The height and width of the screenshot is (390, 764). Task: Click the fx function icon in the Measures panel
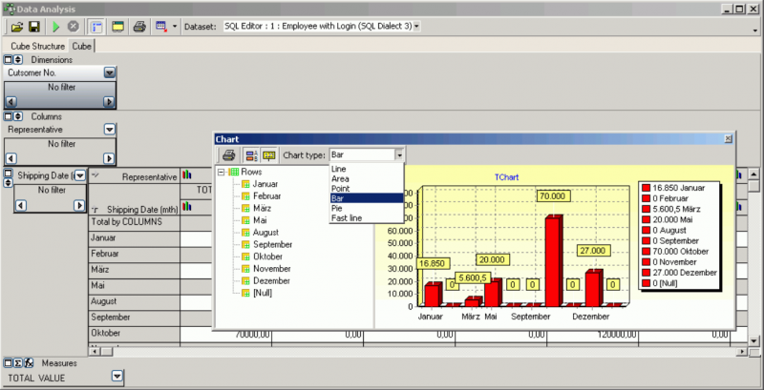(x=29, y=362)
